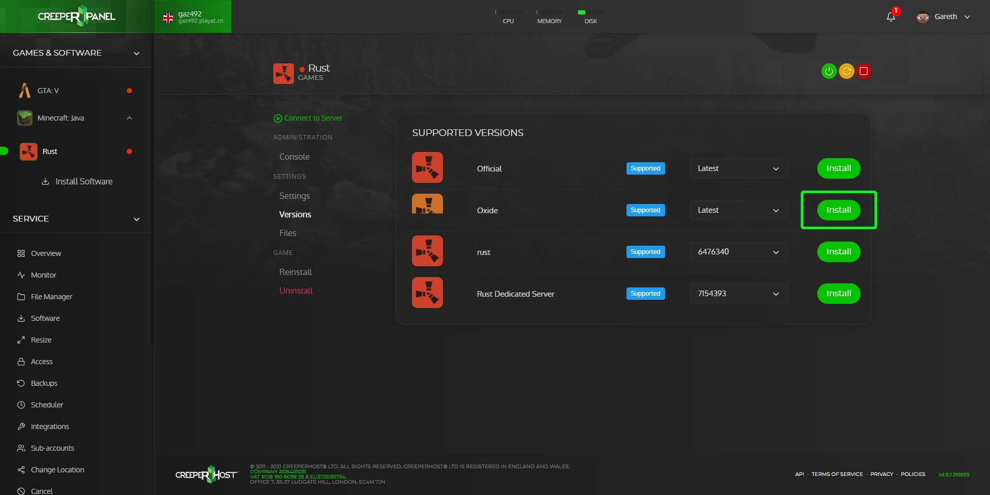Open the rust 6476340 version dropdown
The width and height of the screenshot is (990, 495).
coord(739,252)
